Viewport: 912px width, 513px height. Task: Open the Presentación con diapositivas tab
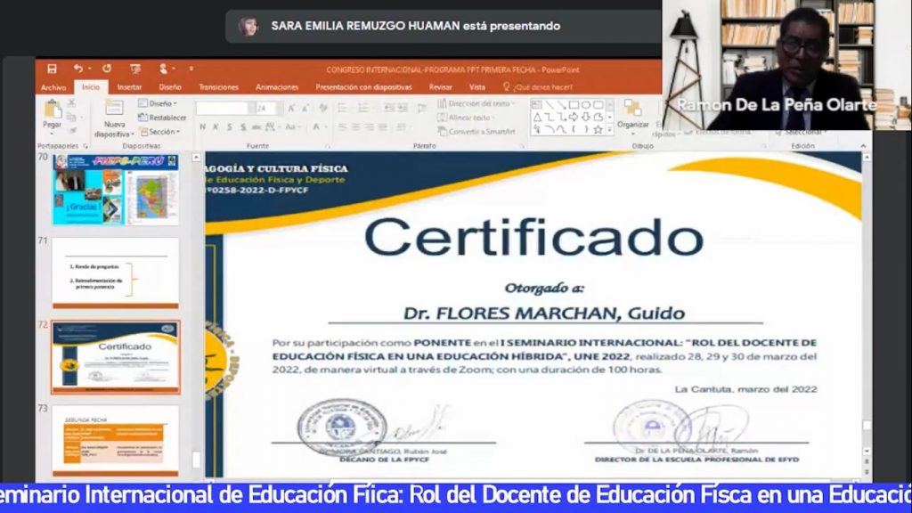363,87
